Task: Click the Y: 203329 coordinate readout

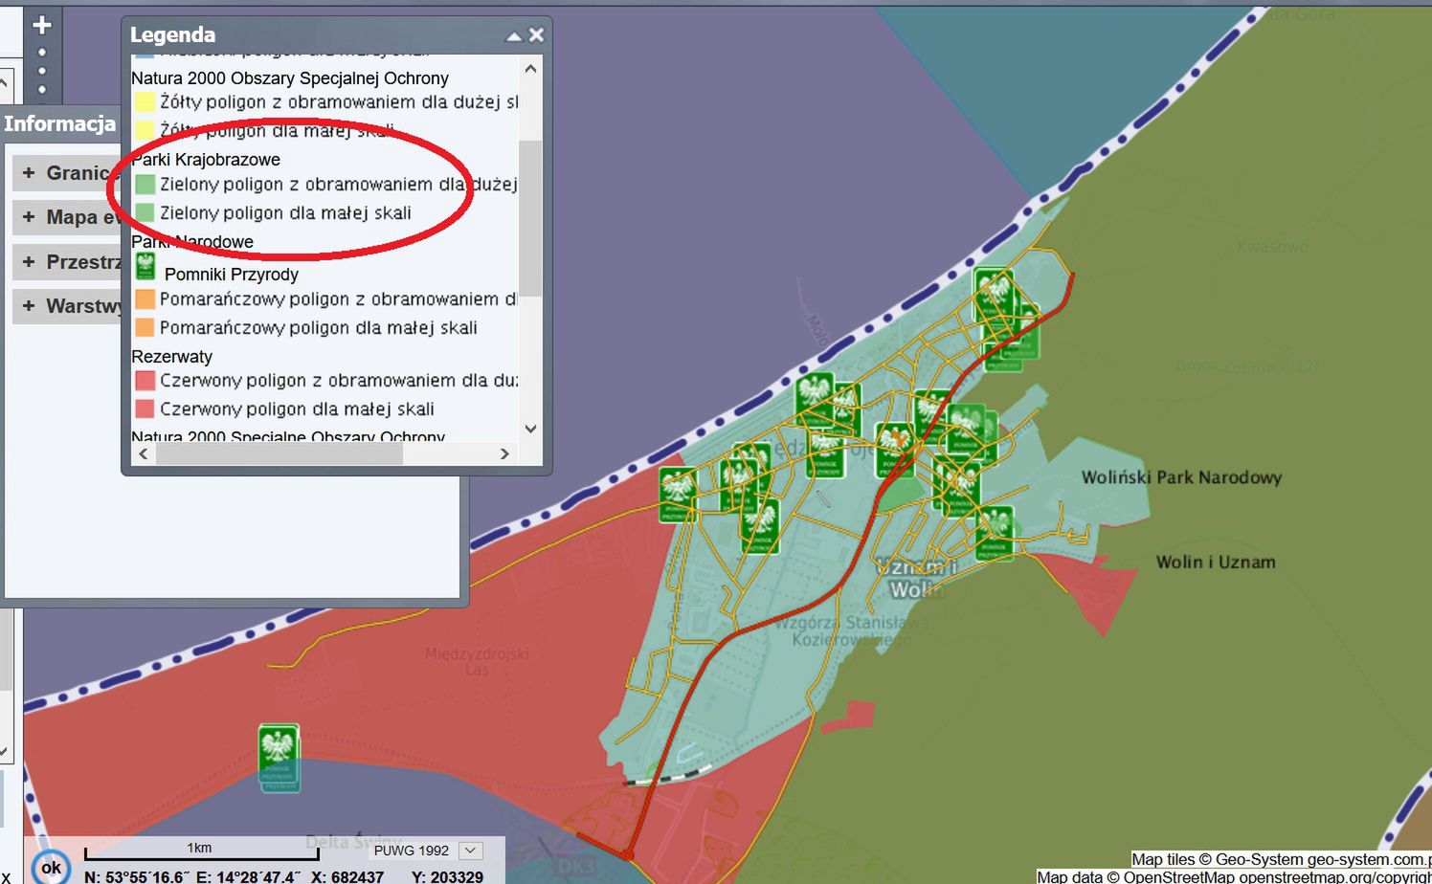Action: click(x=447, y=876)
